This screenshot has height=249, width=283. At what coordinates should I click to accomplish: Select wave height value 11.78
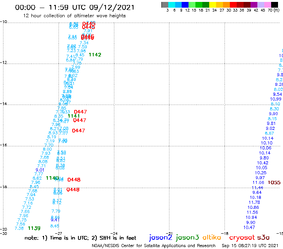[254, 202]
